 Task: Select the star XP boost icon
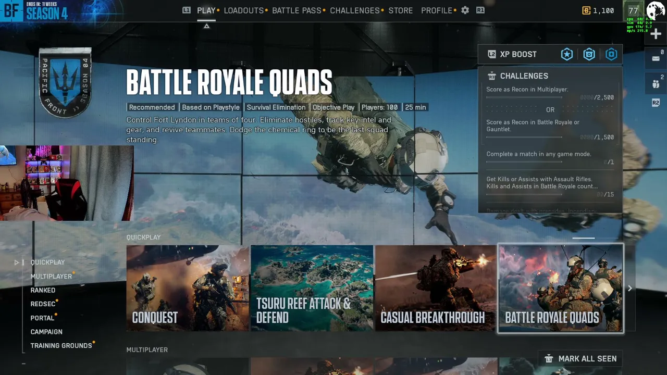[567, 54]
